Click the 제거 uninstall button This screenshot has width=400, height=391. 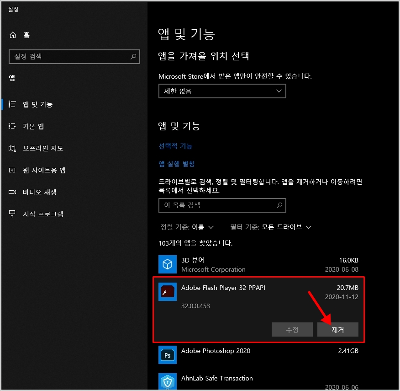click(338, 330)
